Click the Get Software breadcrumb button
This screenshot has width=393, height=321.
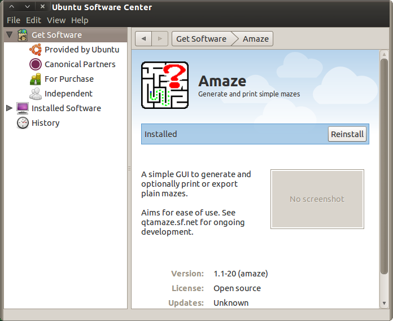(201, 39)
